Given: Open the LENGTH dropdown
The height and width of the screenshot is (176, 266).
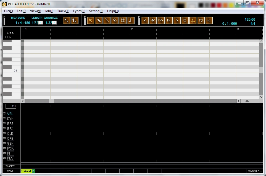Looking at the screenshot, I should [x=41, y=23].
